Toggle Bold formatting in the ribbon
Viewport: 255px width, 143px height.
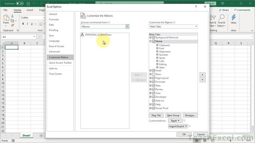[x=23, y=24]
